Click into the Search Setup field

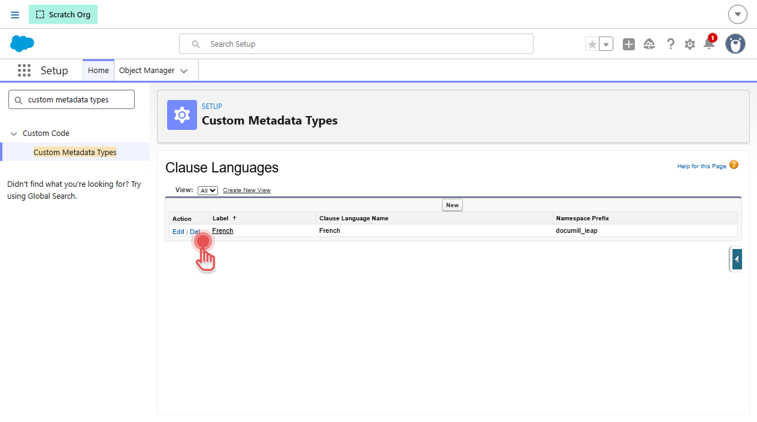(x=356, y=44)
